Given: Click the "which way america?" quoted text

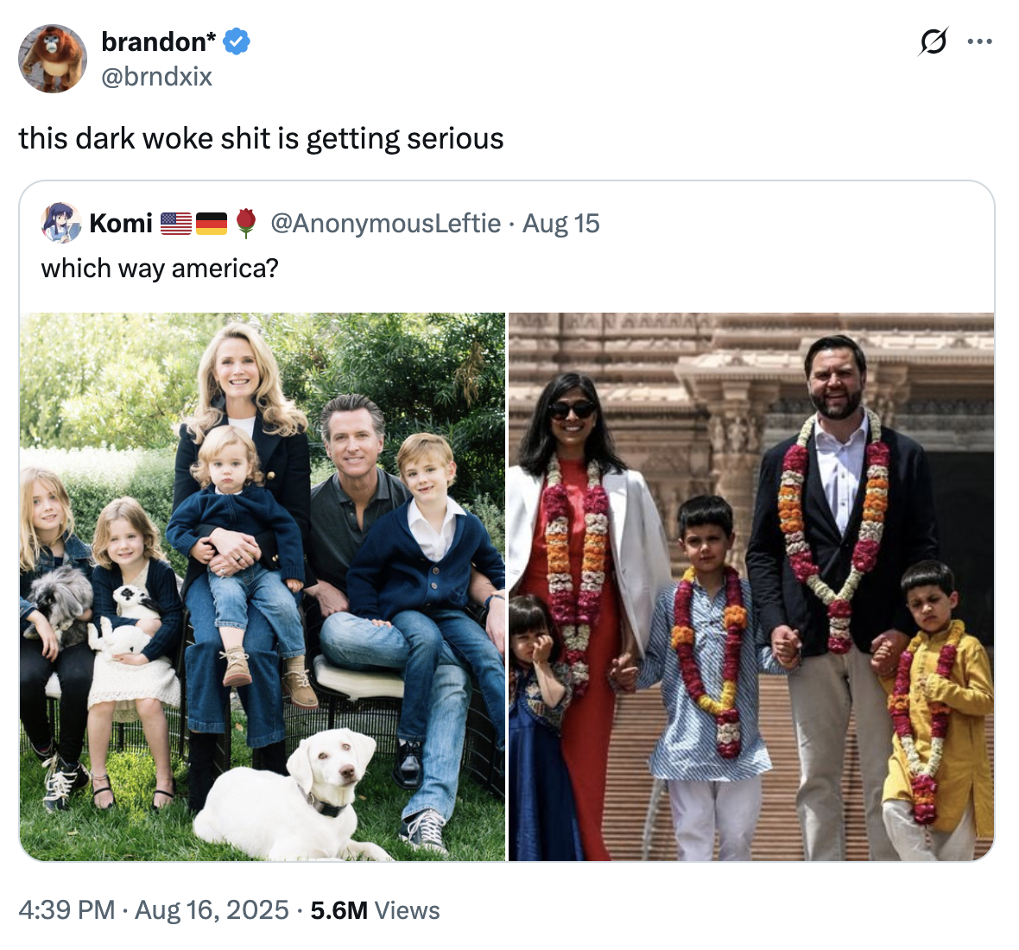Looking at the screenshot, I should click(x=160, y=269).
